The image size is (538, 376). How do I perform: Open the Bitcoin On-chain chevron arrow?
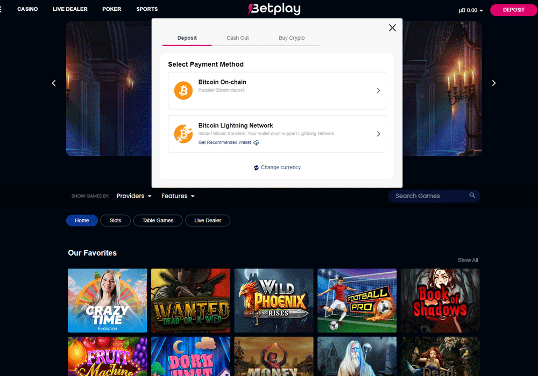pyautogui.click(x=378, y=90)
